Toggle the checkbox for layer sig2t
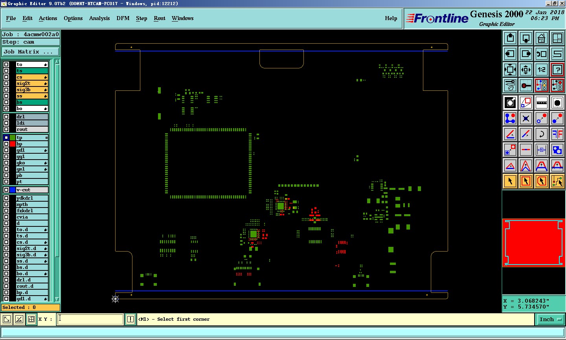The width and height of the screenshot is (566, 340). (6, 83)
